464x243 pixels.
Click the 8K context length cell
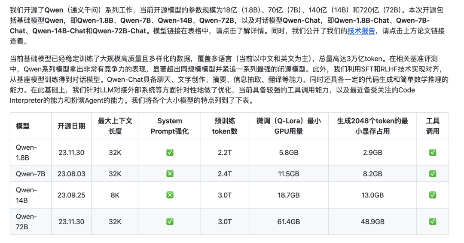(115, 195)
